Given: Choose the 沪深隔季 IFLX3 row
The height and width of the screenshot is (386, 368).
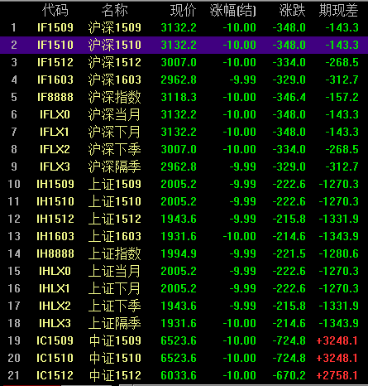Looking at the screenshot, I should coord(184,166).
